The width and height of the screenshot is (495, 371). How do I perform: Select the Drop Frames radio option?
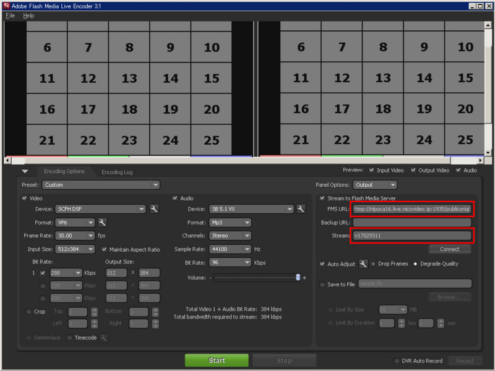click(x=373, y=264)
